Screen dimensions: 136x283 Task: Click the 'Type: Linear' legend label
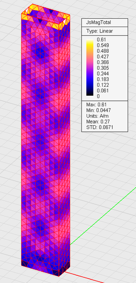(x=99, y=31)
